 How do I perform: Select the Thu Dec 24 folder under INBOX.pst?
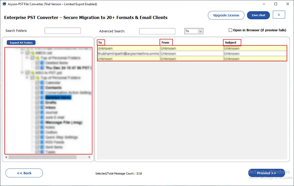[68, 68]
